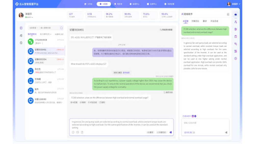Click the agent profile avatar photo
This screenshot has width=255, height=144.
tap(21, 15)
